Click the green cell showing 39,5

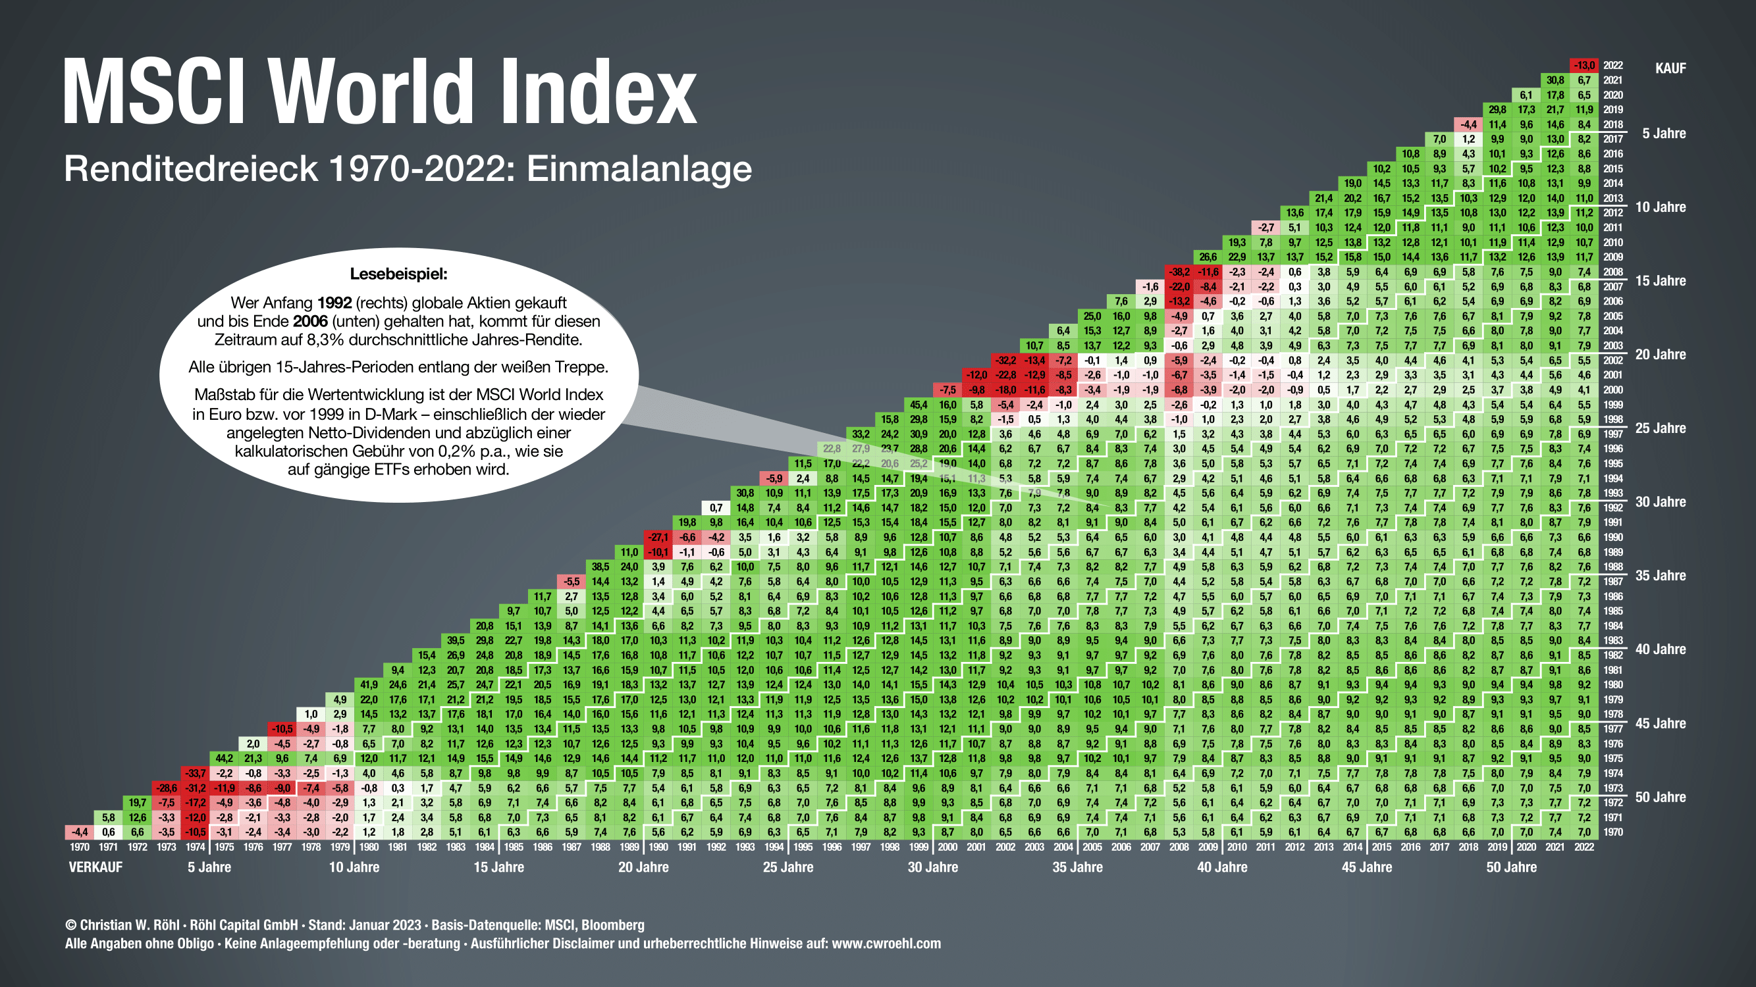(456, 640)
